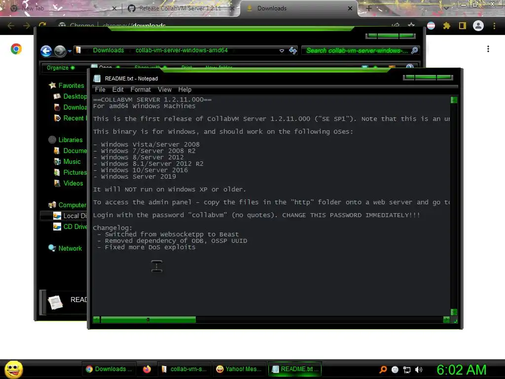Open Chrome extensions puzzle icon
This screenshot has width=505, height=379.
pos(446,26)
